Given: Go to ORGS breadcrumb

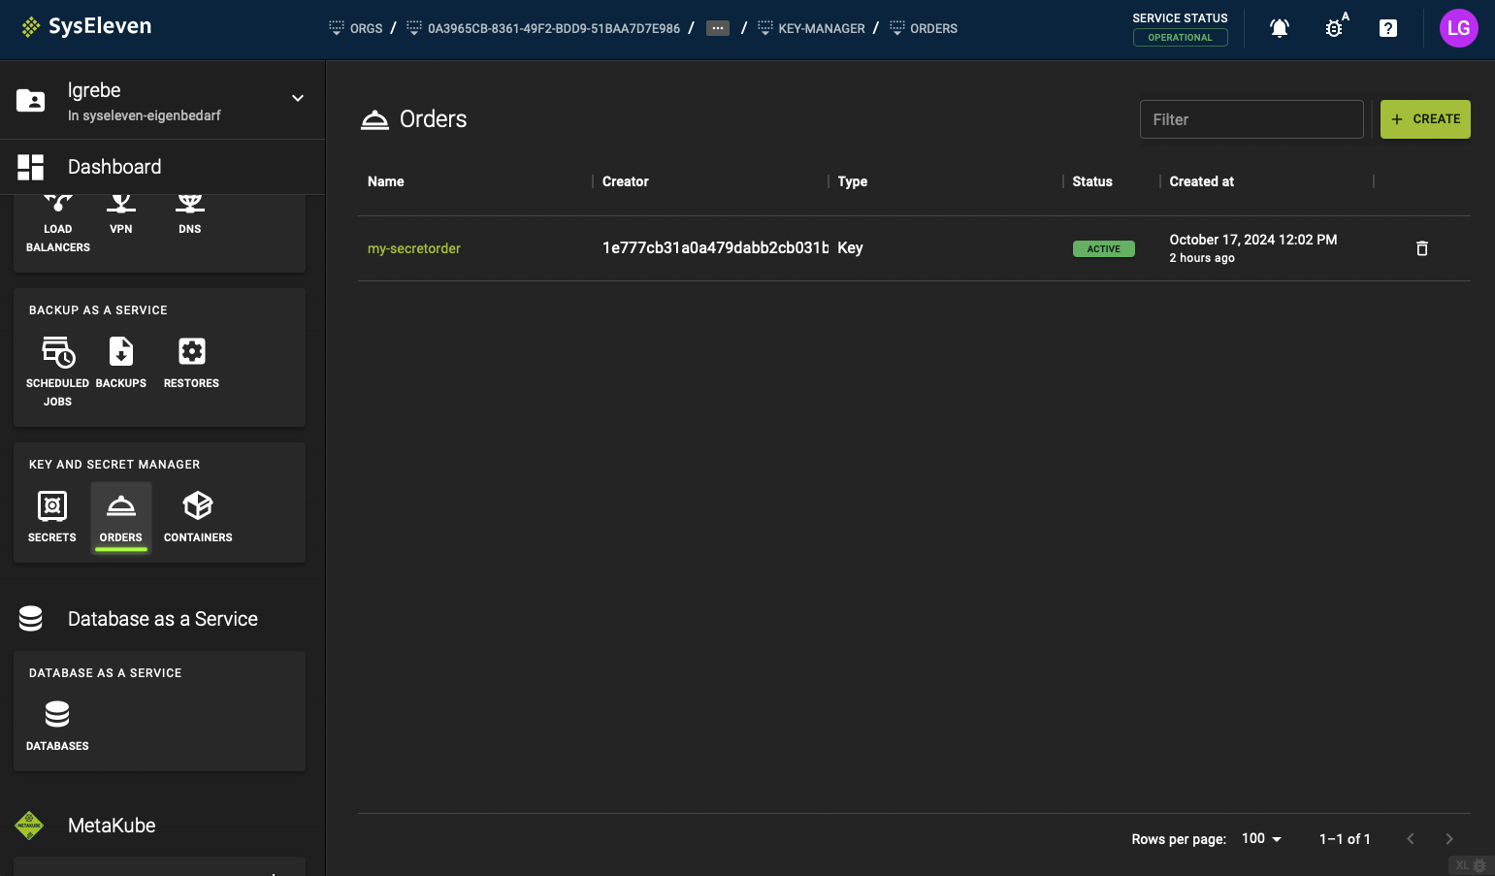Looking at the screenshot, I should [x=356, y=28].
